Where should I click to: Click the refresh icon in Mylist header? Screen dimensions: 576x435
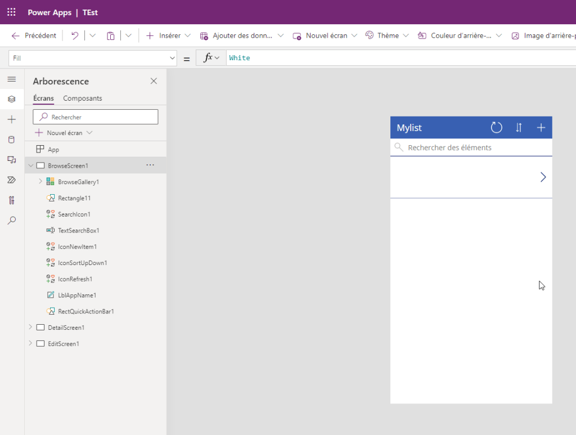pos(496,128)
